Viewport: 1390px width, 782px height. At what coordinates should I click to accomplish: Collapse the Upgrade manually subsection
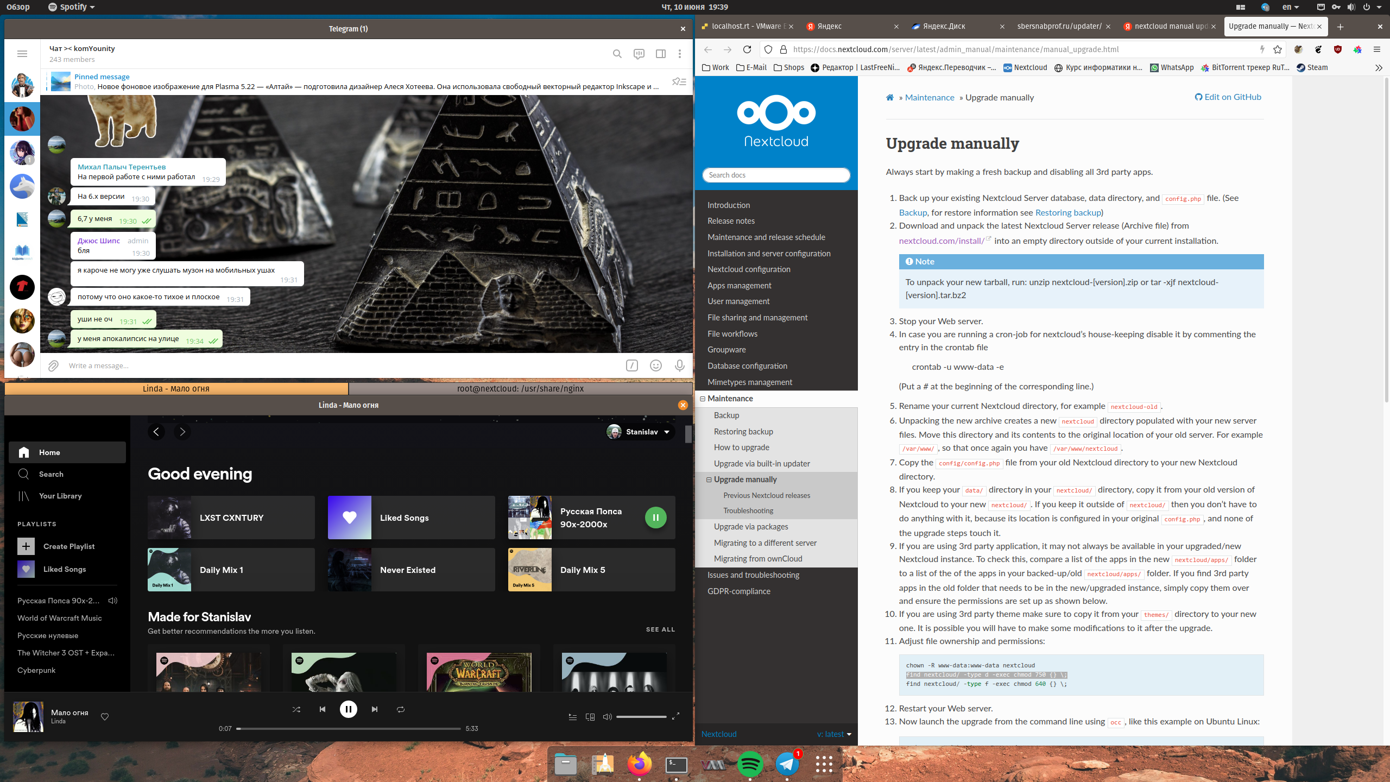(x=709, y=480)
